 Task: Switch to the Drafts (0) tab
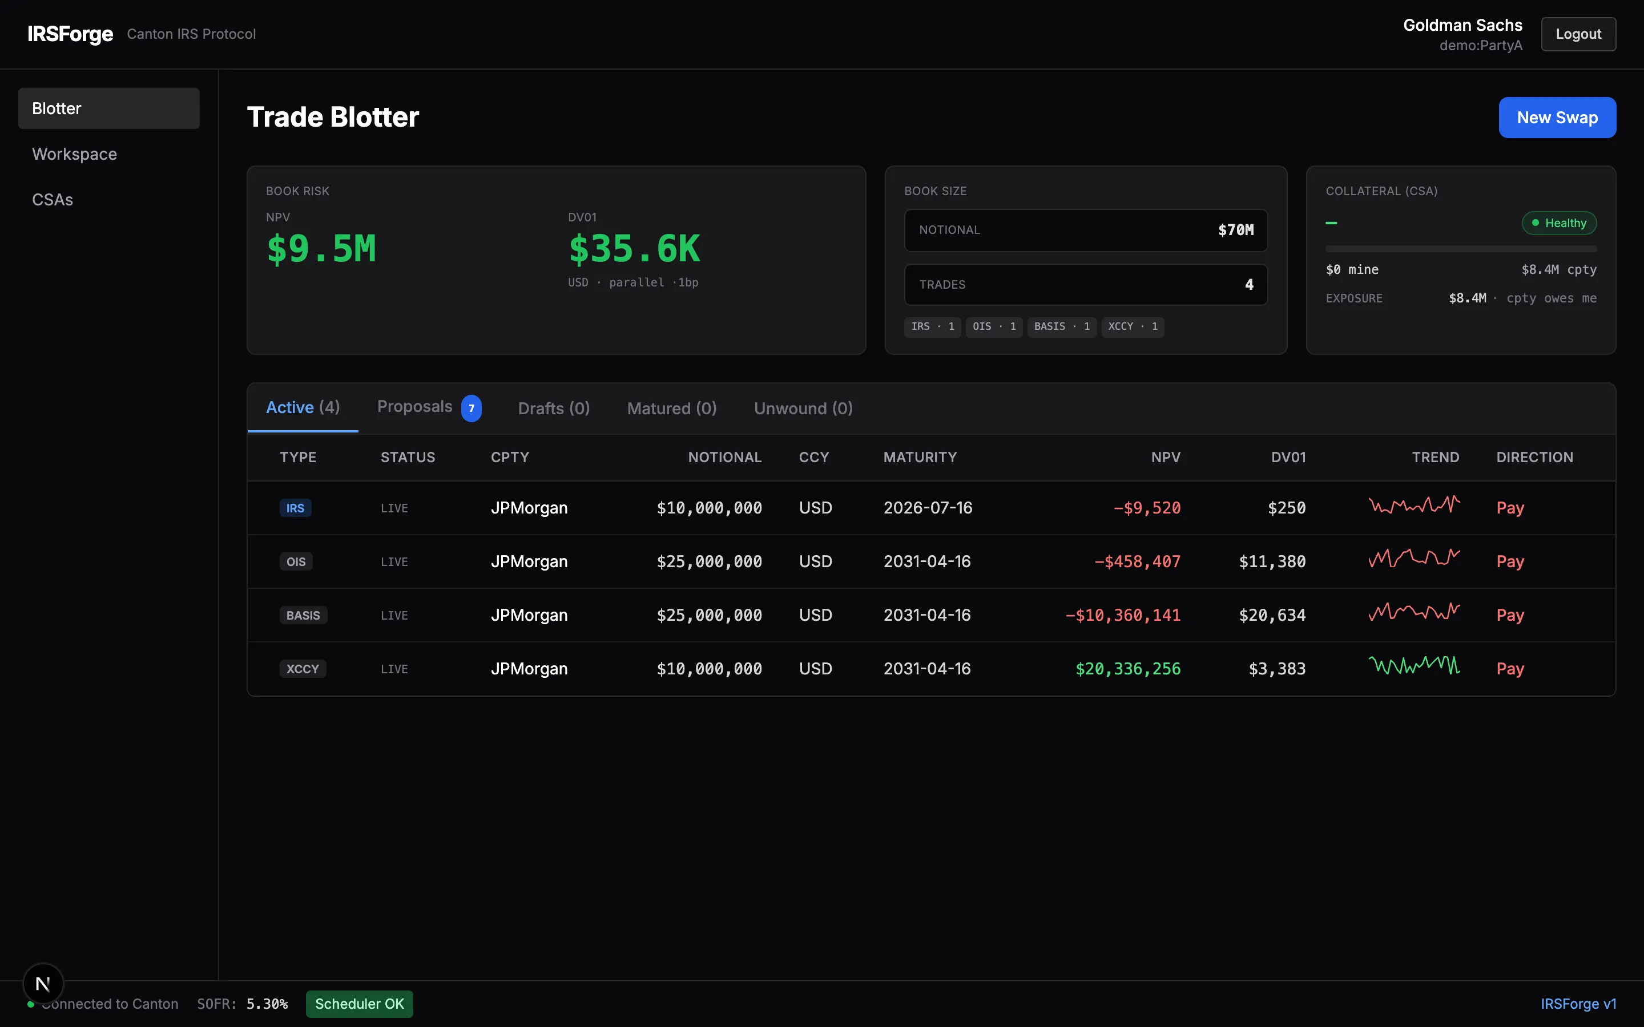click(554, 408)
